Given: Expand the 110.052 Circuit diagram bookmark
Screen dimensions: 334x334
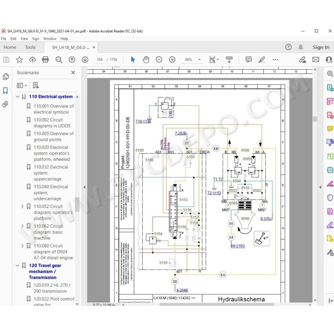Looking at the screenshot, I should click(22, 207).
